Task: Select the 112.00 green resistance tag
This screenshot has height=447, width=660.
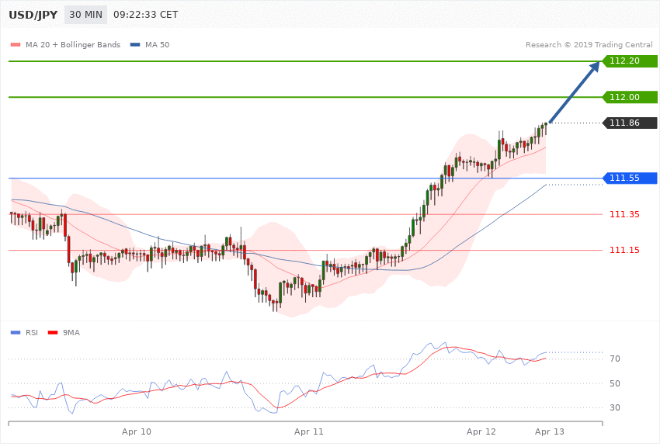Action: [x=630, y=97]
